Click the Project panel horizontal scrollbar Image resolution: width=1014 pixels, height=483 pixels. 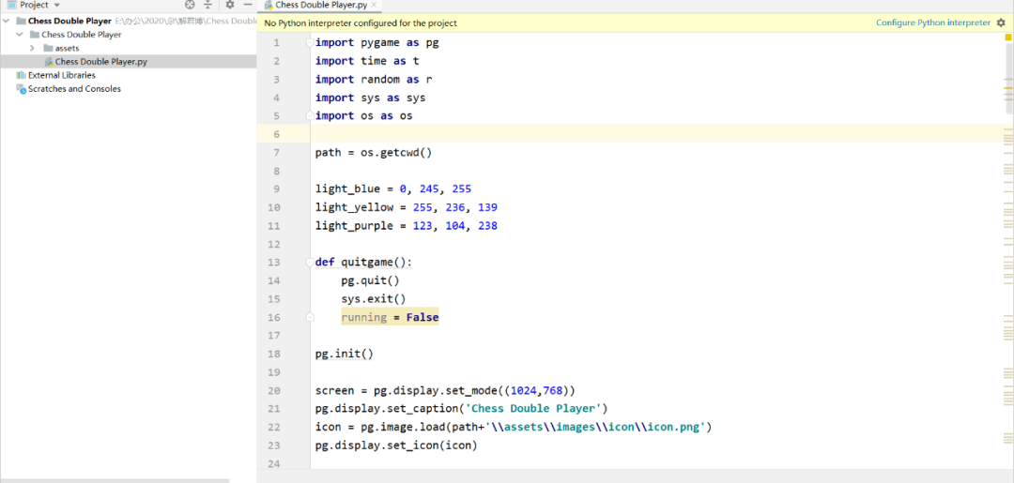click(x=115, y=480)
